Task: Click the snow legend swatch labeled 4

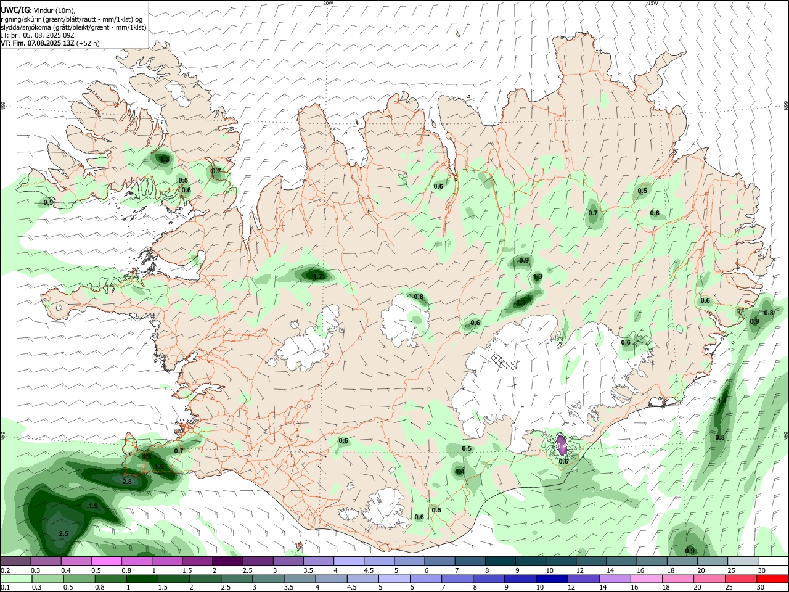Action: pyautogui.click(x=349, y=562)
